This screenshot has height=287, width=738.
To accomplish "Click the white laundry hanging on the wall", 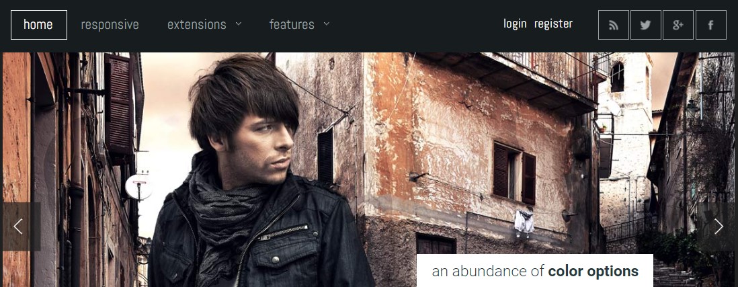I will pyautogui.click(x=524, y=221).
